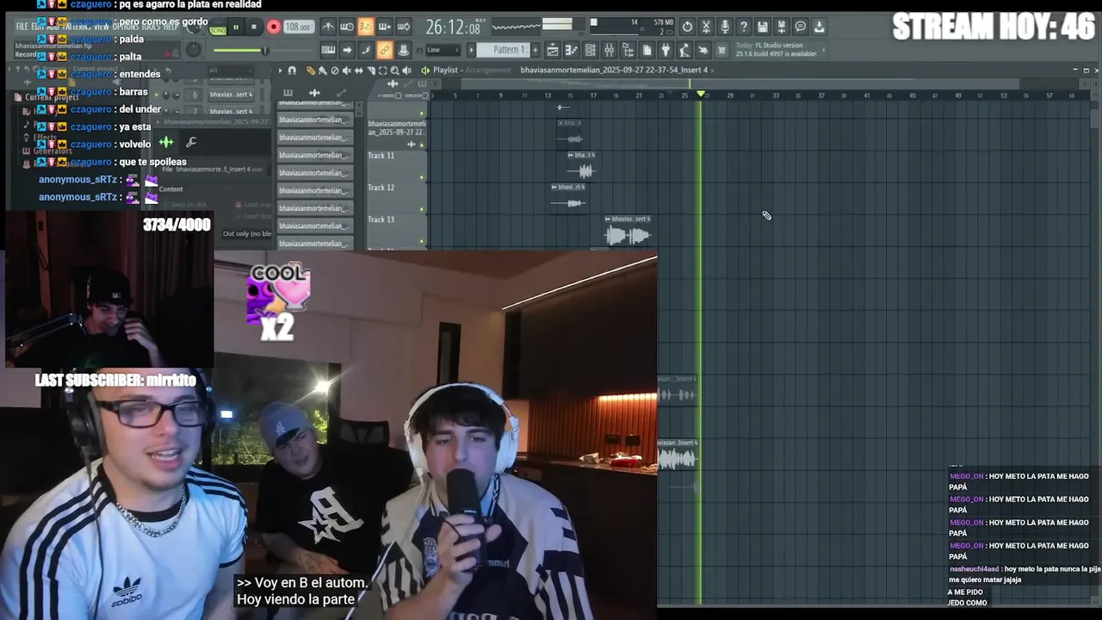The height and width of the screenshot is (620, 1102).
Task: Add new pattern with plus button
Action: pos(535,50)
